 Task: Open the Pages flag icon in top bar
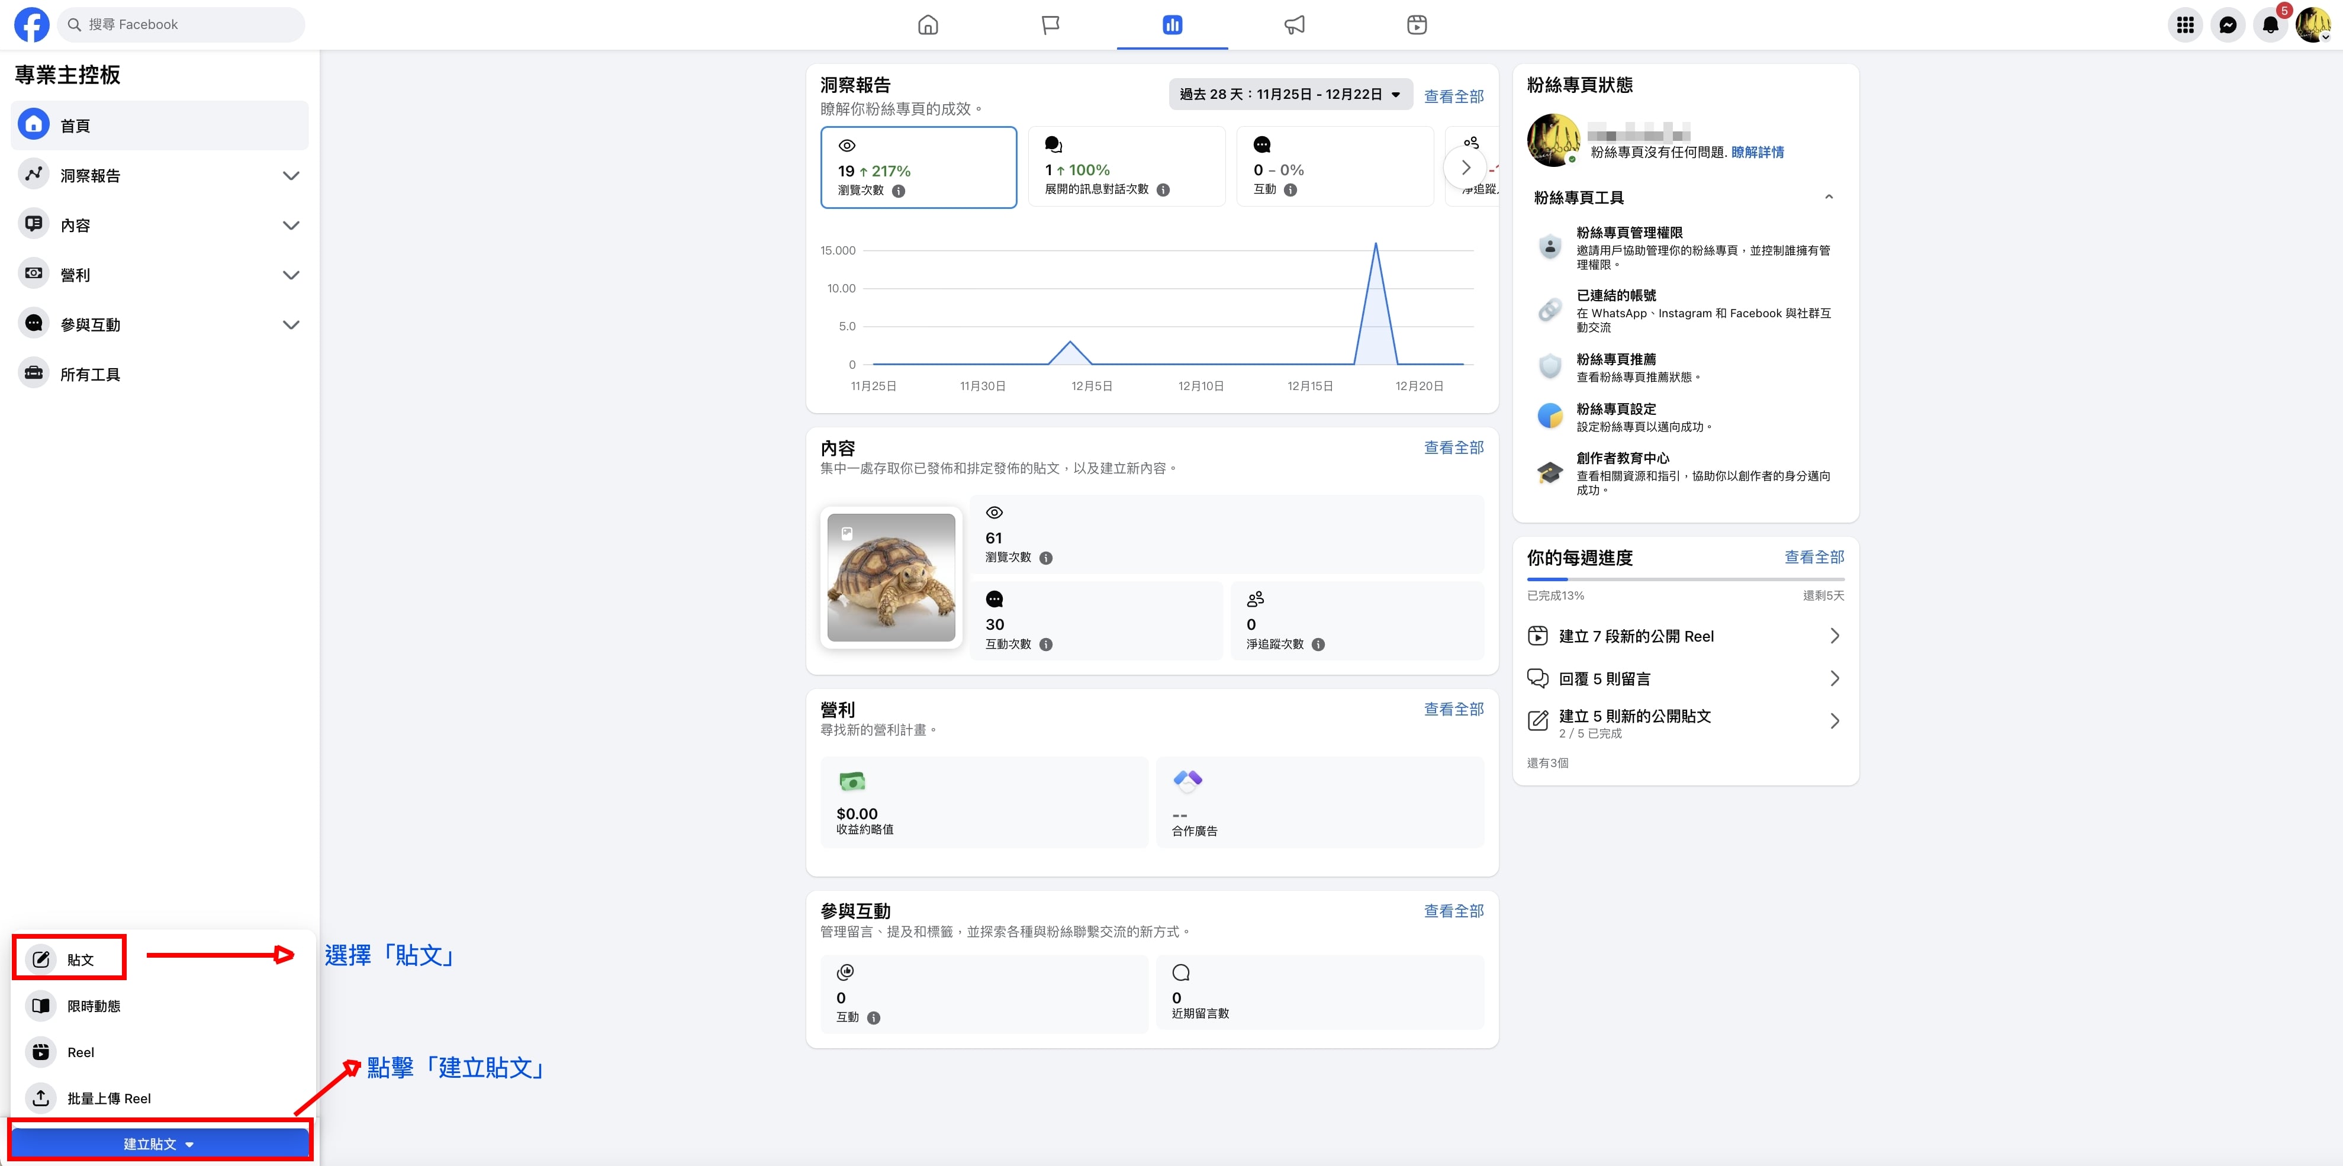1051,24
